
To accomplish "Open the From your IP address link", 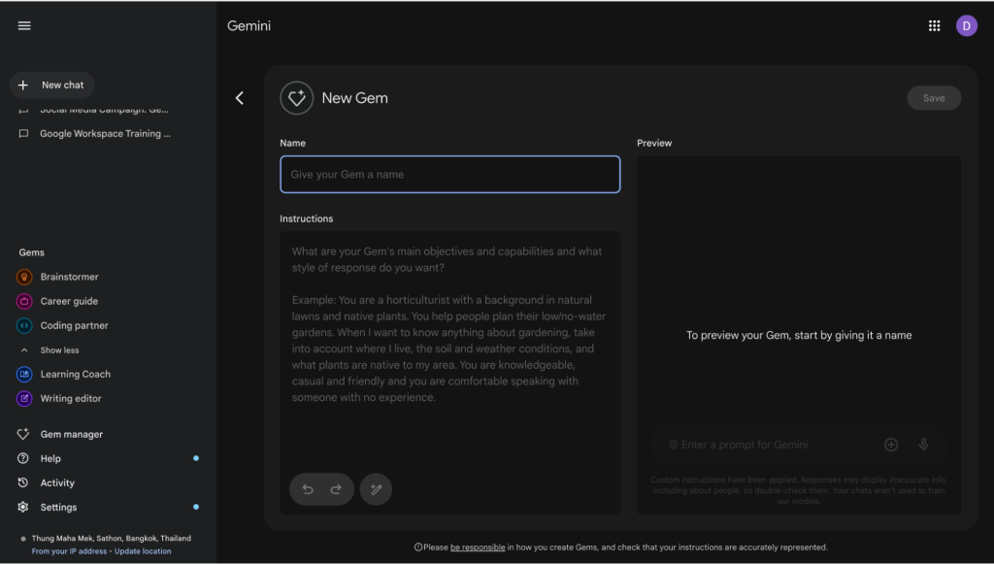I will tap(69, 551).
